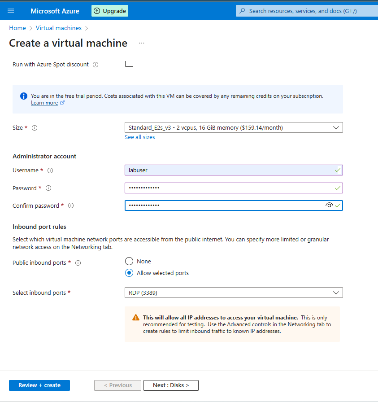Click the info icon beside Password
The width and height of the screenshot is (378, 402).
coord(48,188)
